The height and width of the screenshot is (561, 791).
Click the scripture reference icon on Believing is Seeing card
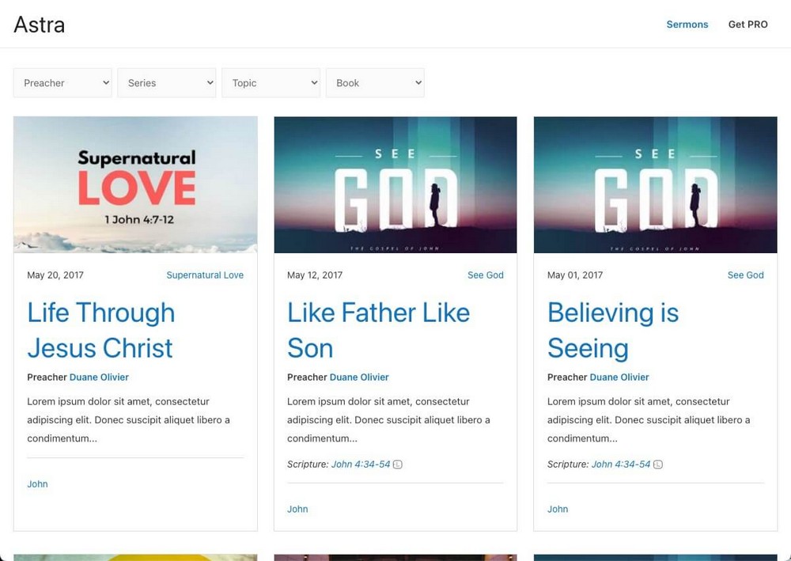pos(657,464)
